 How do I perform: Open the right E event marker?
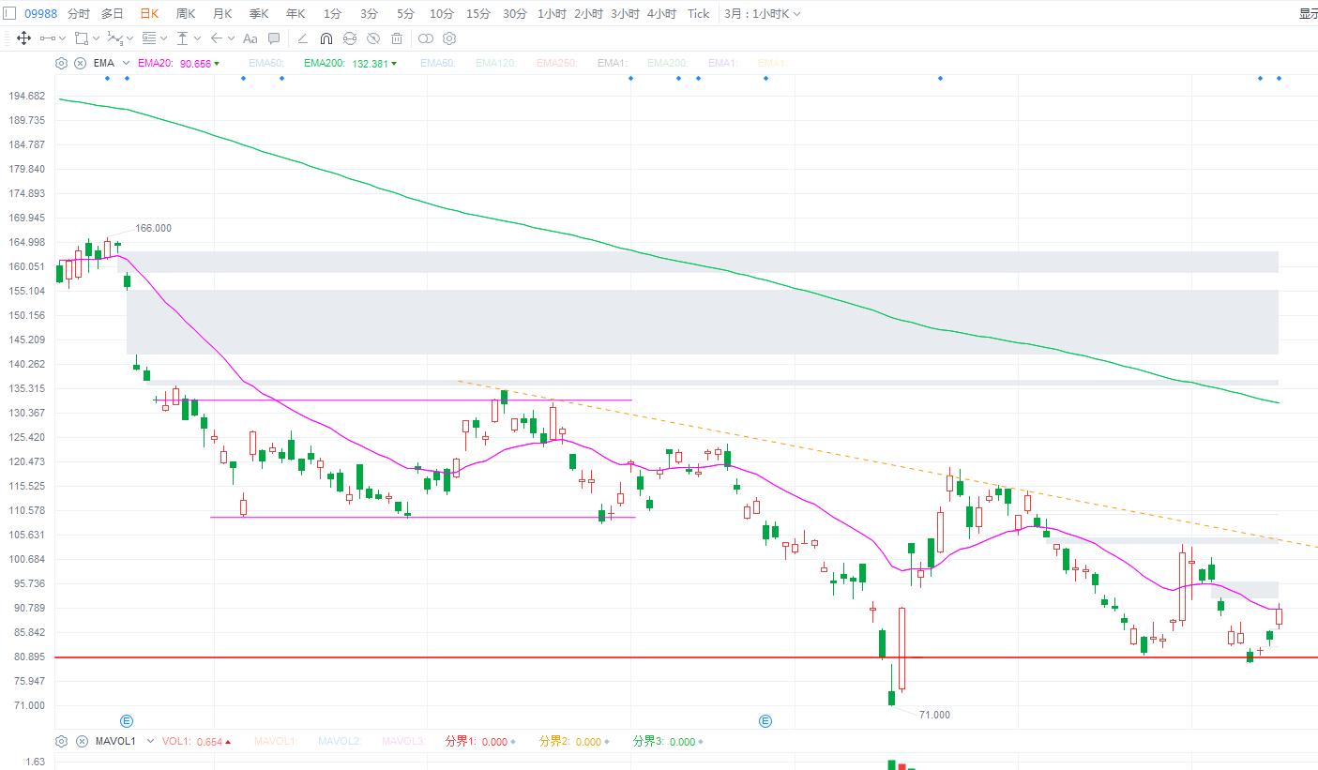(765, 721)
